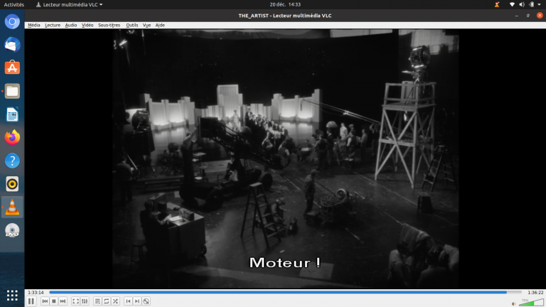Open the Sous-titres menu
The height and width of the screenshot is (307, 546).
[109, 25]
